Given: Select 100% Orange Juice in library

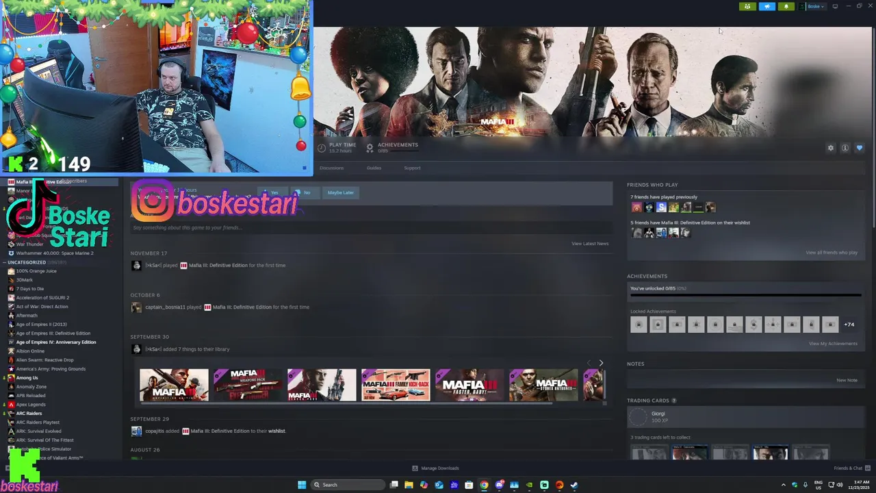Looking at the screenshot, I should click(36, 271).
